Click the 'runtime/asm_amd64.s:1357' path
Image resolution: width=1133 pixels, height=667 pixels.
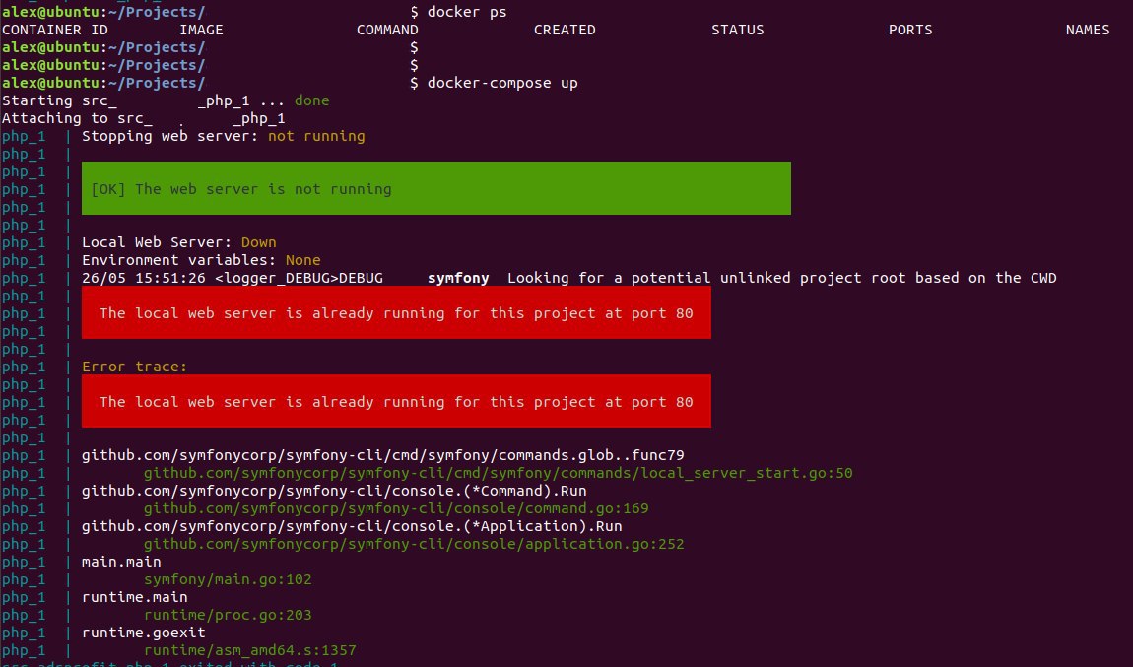tap(250, 650)
